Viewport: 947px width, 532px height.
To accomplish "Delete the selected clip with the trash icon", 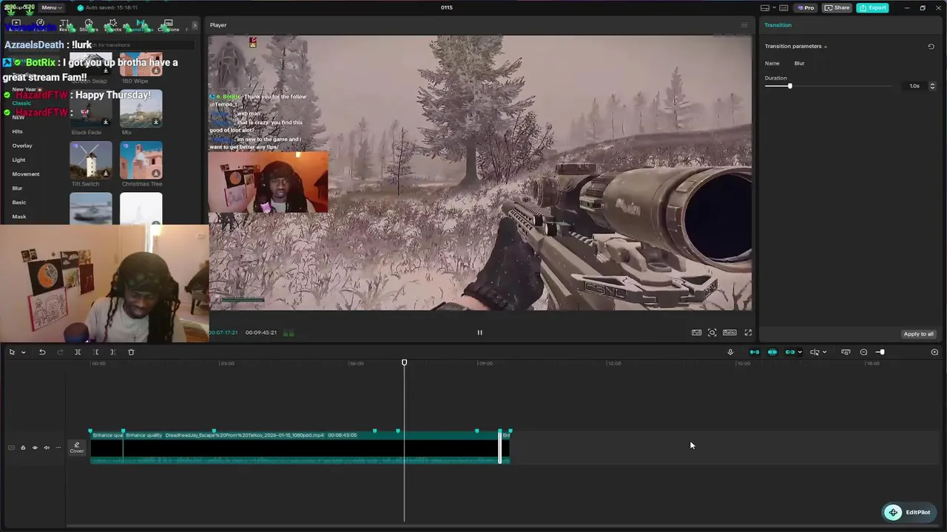I will [131, 352].
